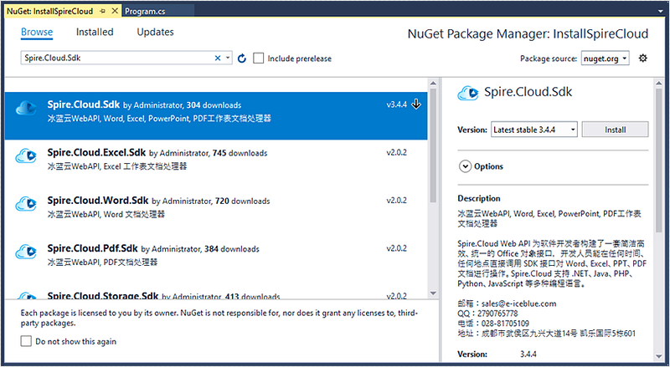Open NuGet settings gear icon

642,58
